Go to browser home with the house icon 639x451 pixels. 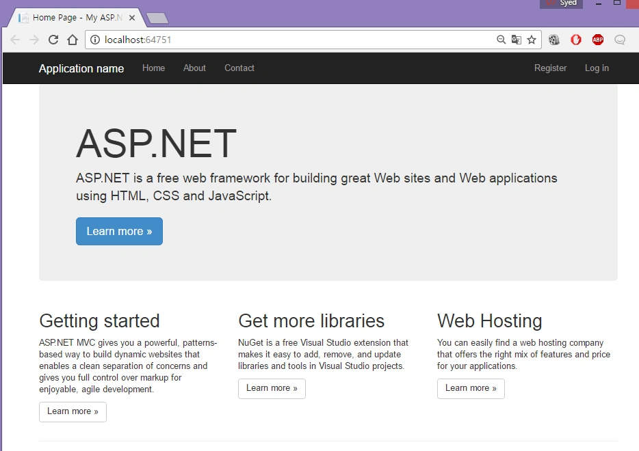click(73, 40)
